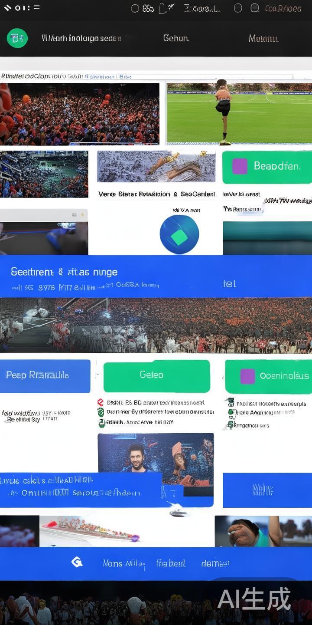Click the red icon beside first list entry
The image size is (312, 625).
[101, 402]
